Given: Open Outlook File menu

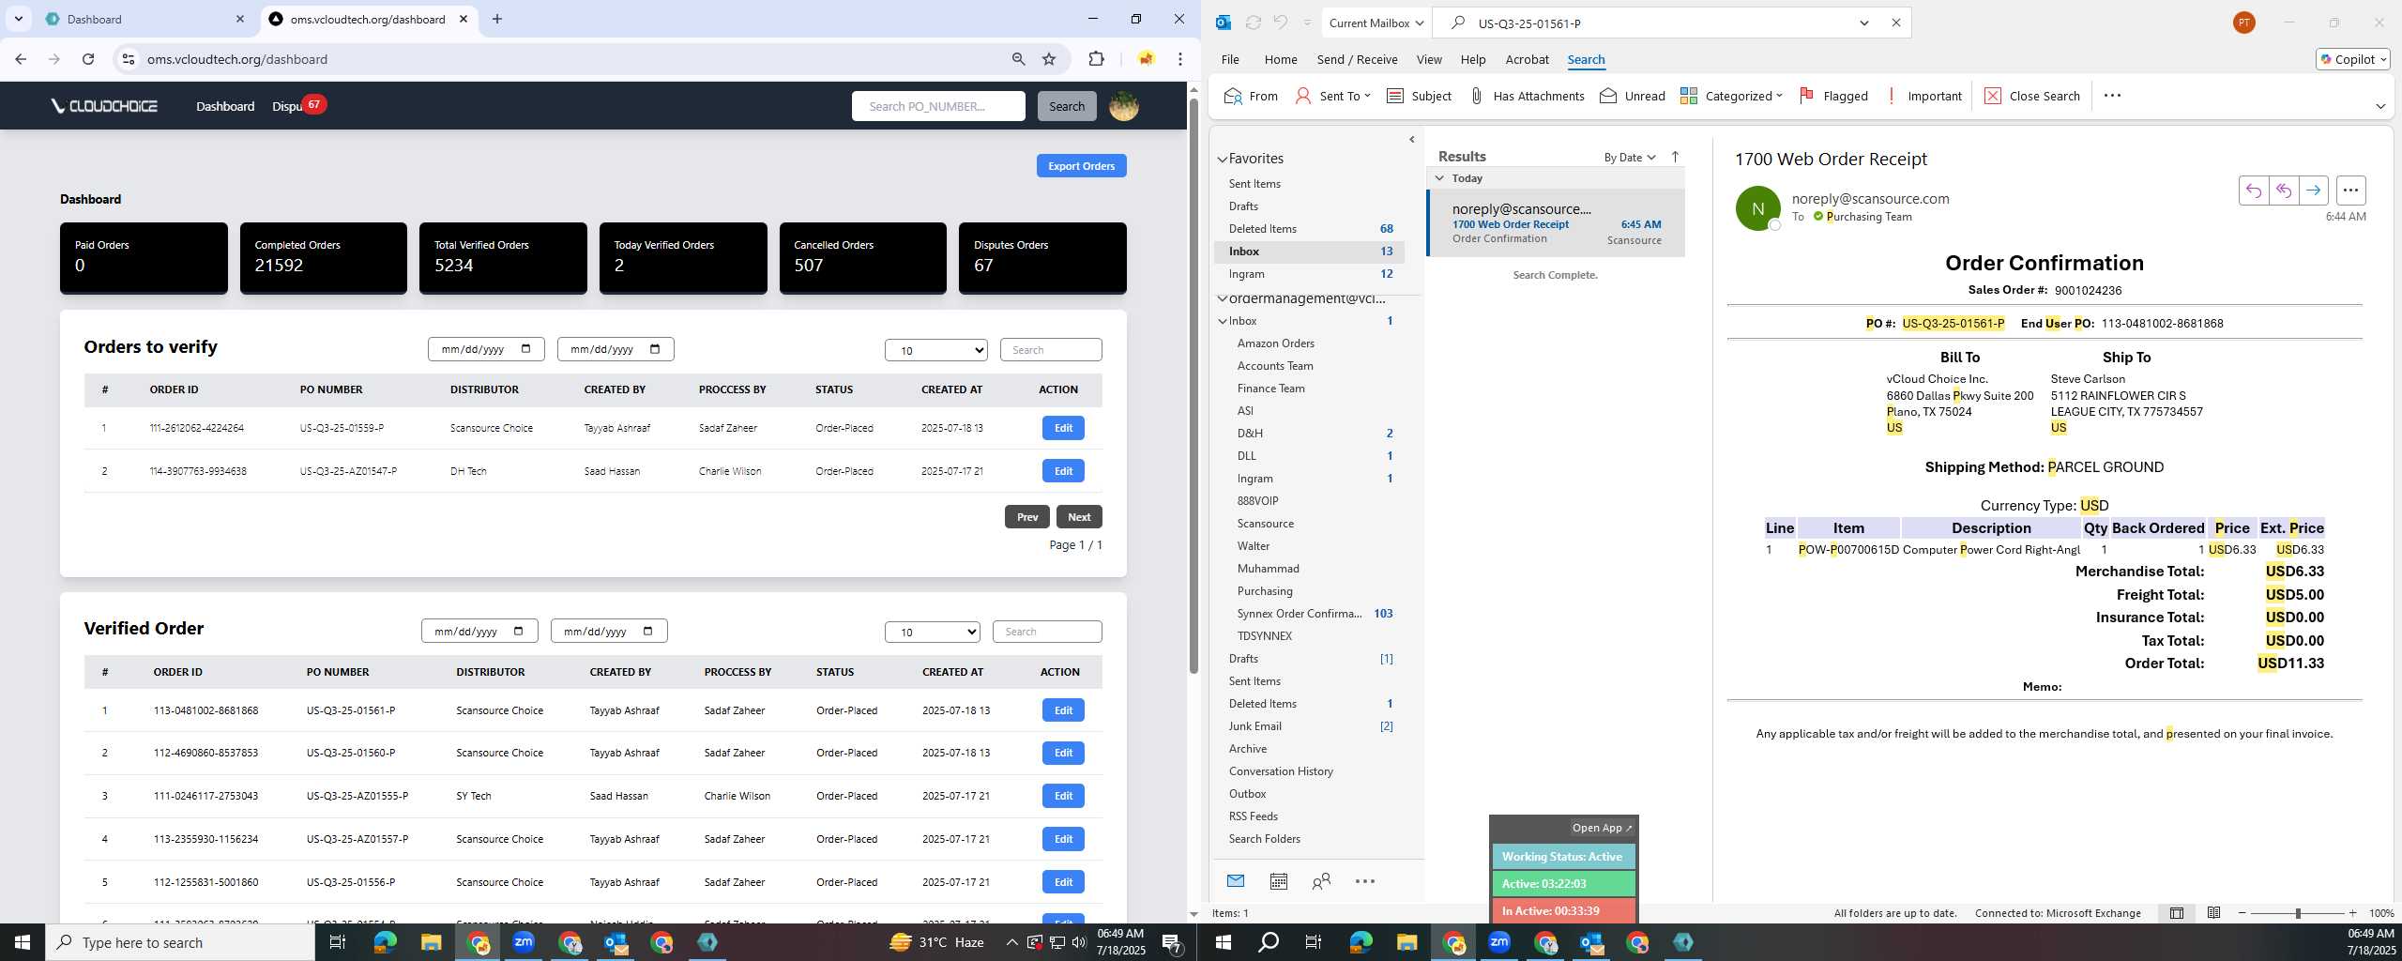Looking at the screenshot, I should [1230, 59].
